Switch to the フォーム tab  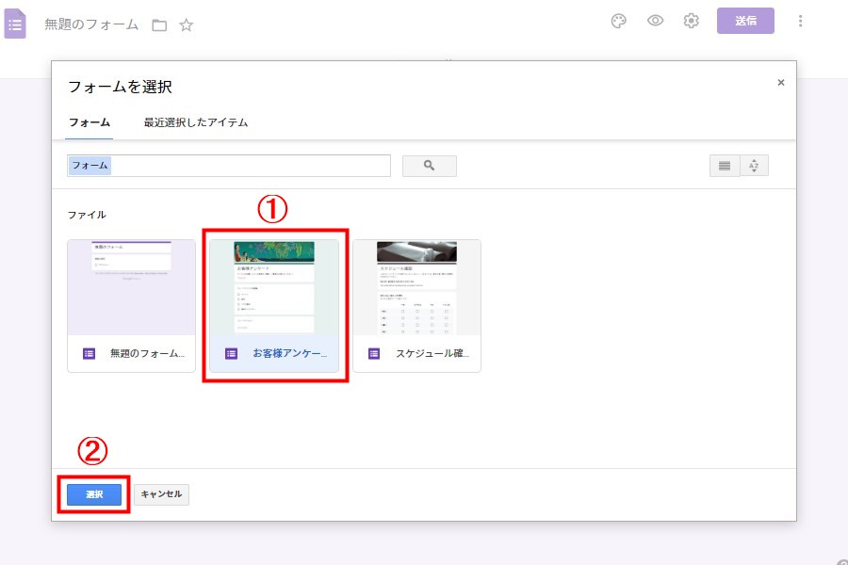click(90, 122)
